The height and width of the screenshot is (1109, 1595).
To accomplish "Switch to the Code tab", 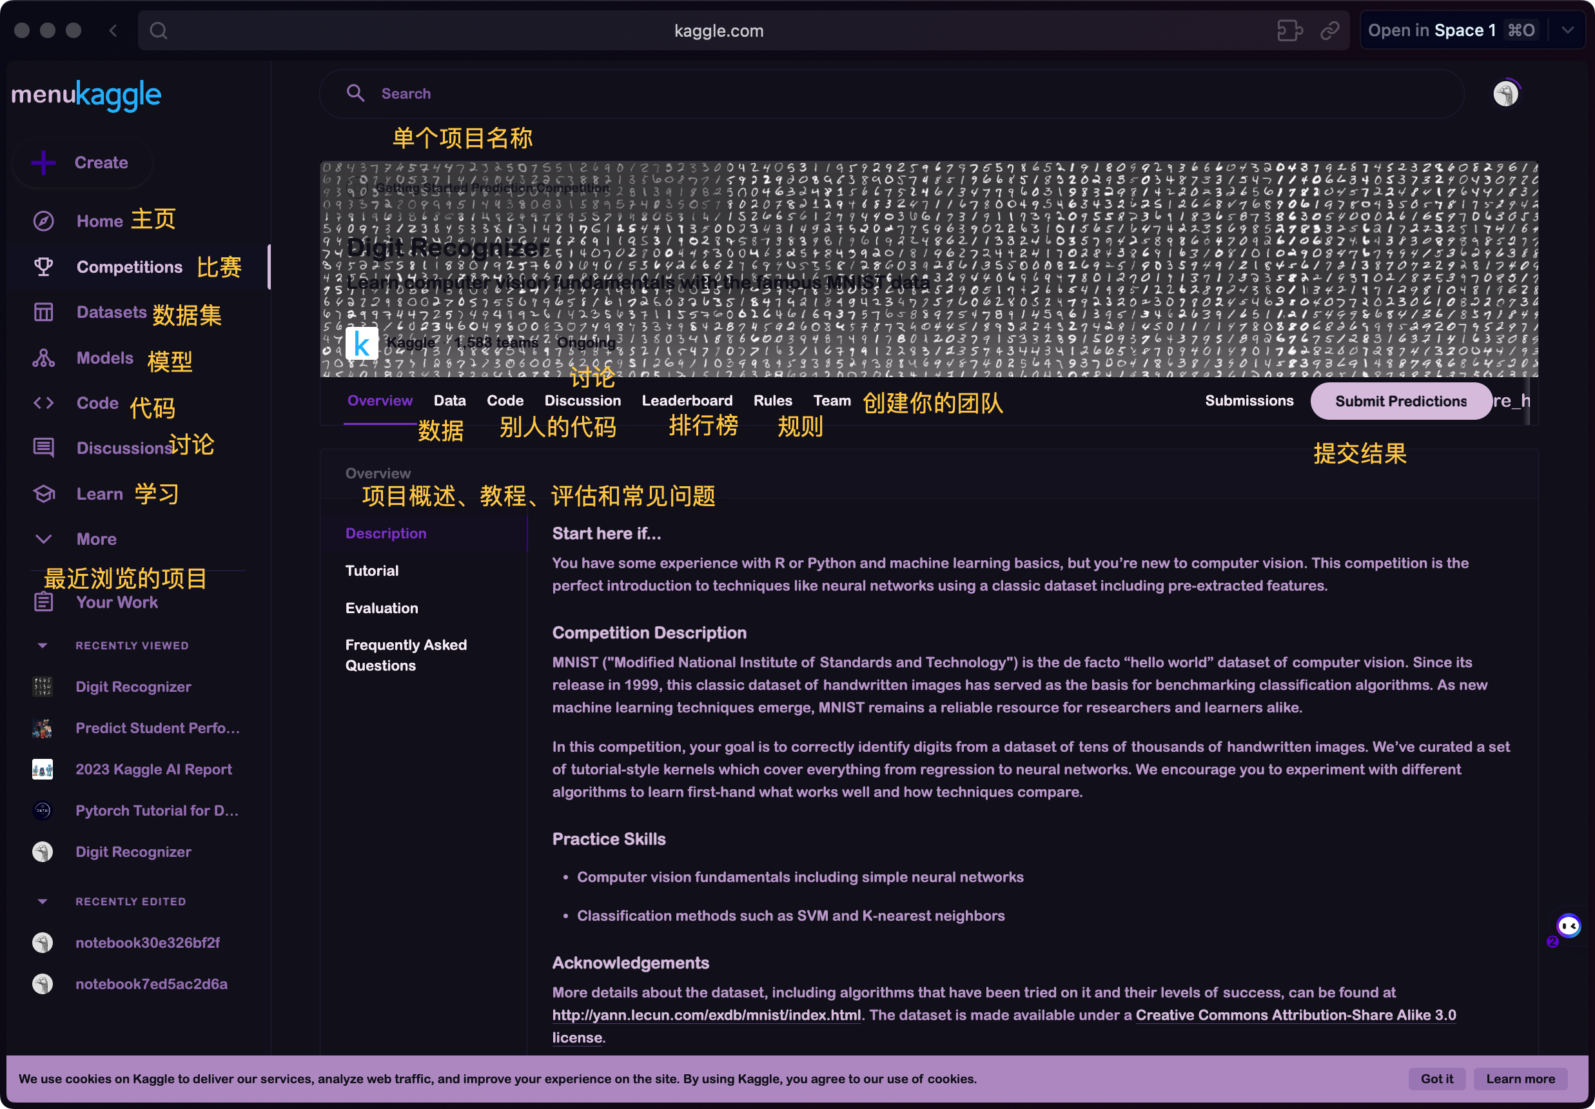I will click(x=505, y=401).
